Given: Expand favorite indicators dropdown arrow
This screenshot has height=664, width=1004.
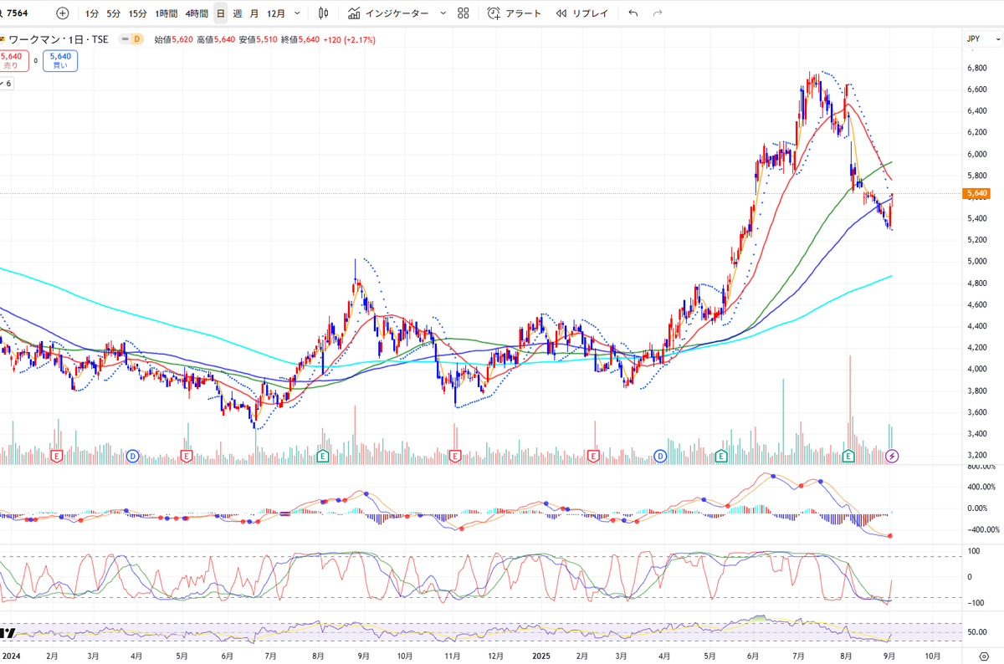Looking at the screenshot, I should 443,13.
